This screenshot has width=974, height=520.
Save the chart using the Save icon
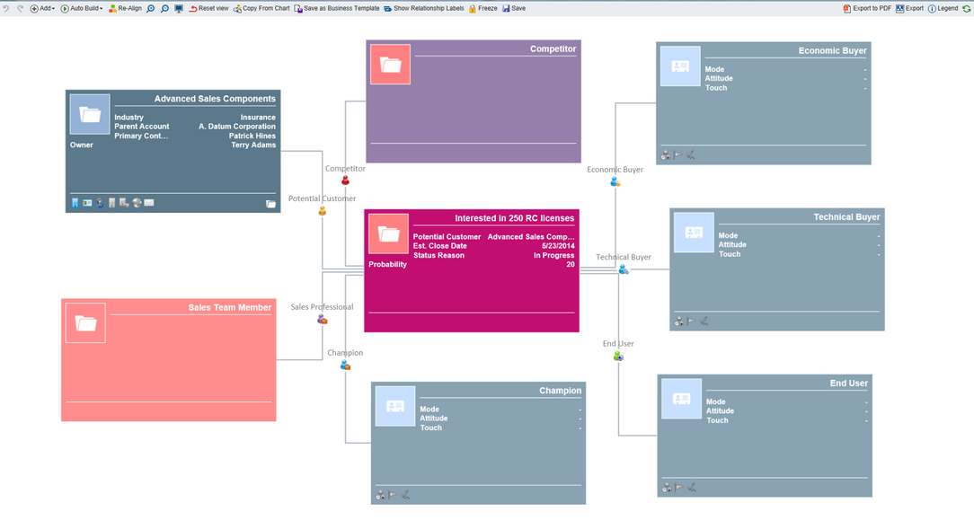point(514,8)
